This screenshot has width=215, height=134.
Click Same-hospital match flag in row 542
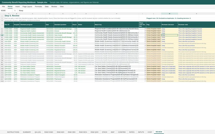click(x=153, y=41)
